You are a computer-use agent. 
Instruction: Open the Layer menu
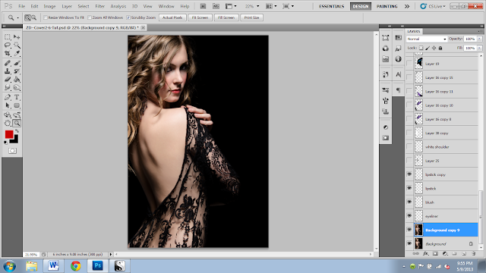point(67,6)
